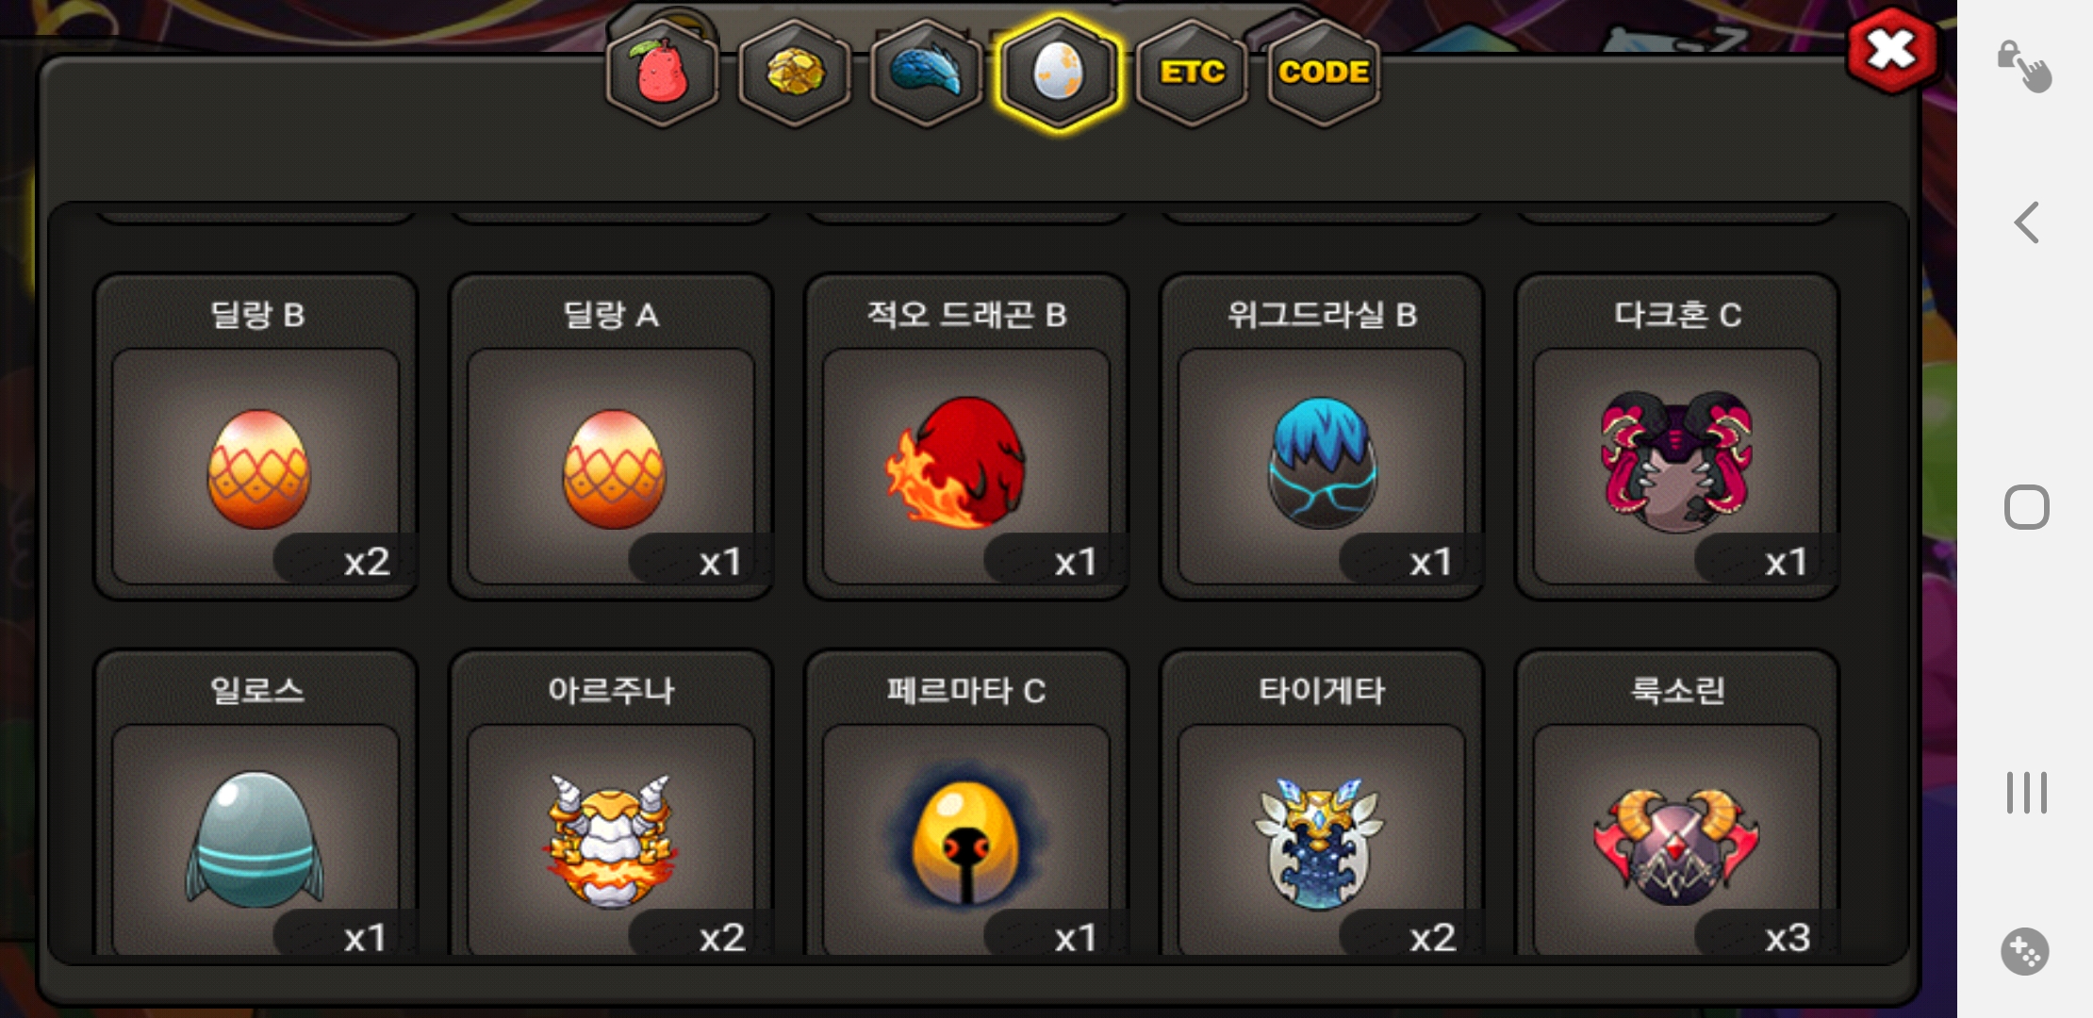This screenshot has width=2093, height=1018.
Task: Select the 딜랑 B egg
Action: (x=255, y=437)
